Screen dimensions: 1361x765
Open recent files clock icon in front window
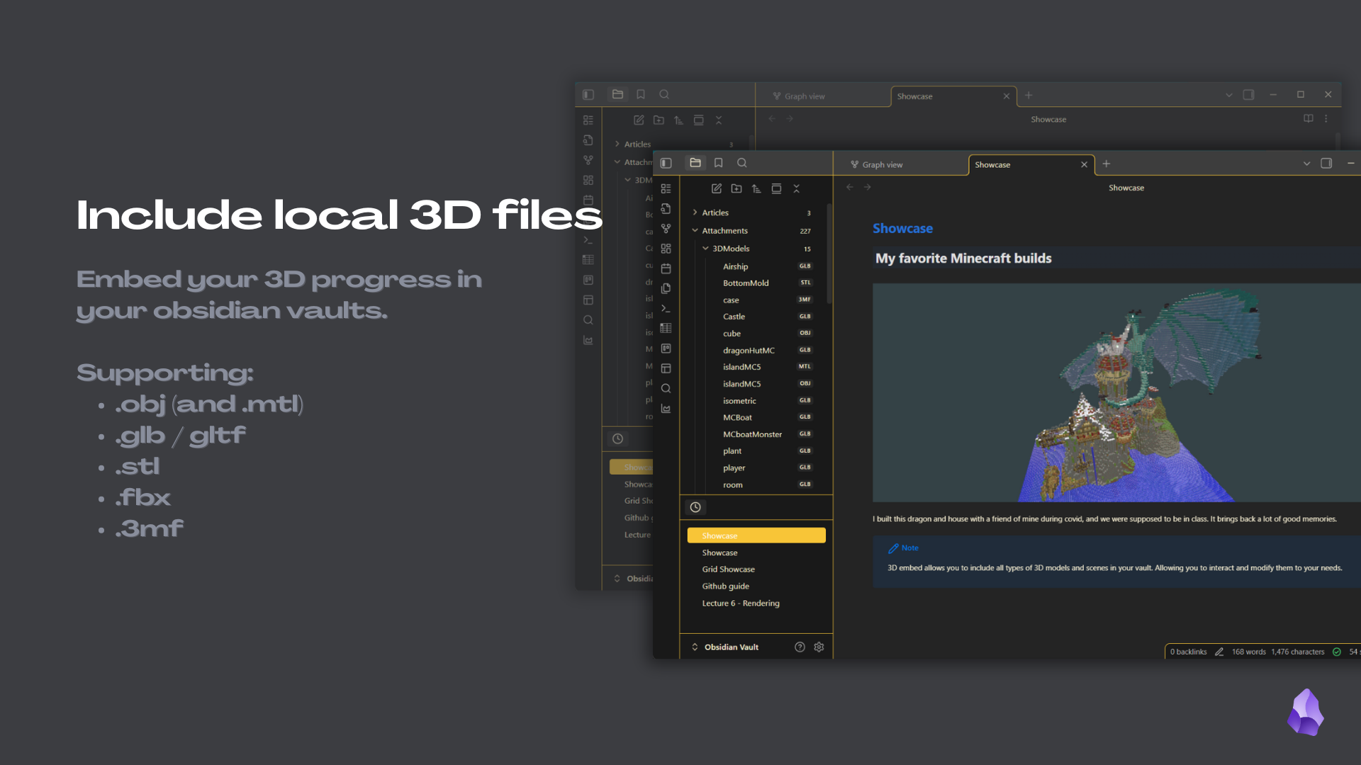point(695,507)
